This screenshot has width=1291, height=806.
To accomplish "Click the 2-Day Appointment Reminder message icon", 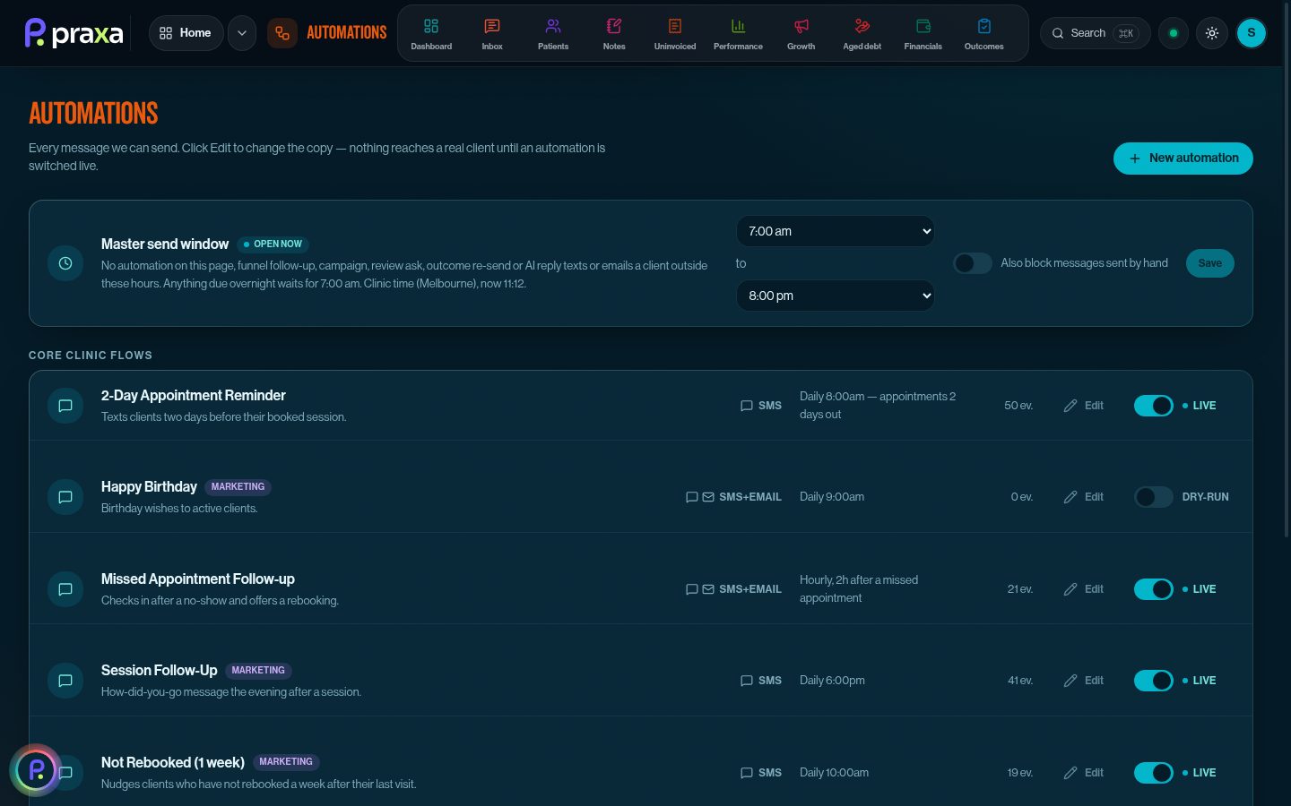I will 65,406.
